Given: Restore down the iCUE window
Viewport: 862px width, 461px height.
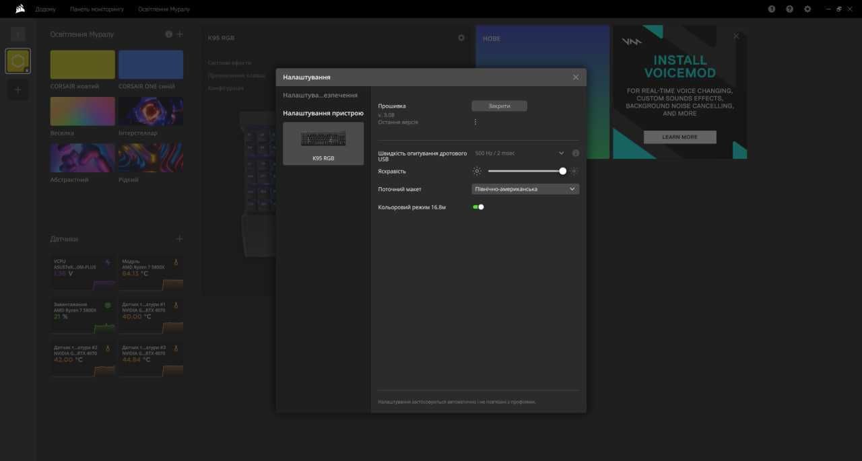Looking at the screenshot, I should (839, 9).
